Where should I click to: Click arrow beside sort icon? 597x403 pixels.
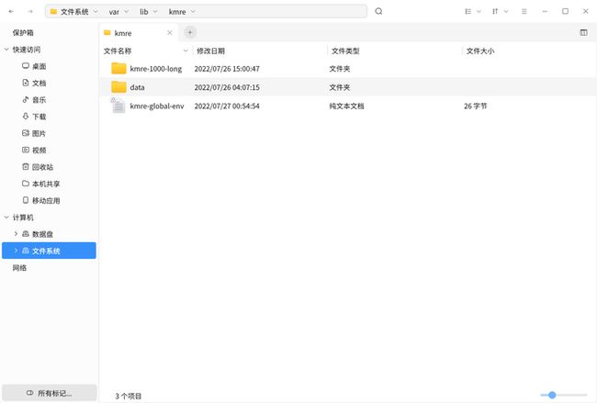[x=506, y=11]
